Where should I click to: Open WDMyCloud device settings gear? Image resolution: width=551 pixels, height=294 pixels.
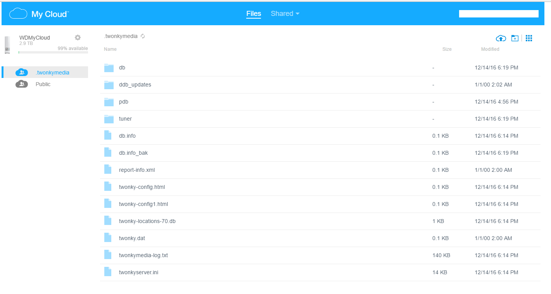(78, 37)
